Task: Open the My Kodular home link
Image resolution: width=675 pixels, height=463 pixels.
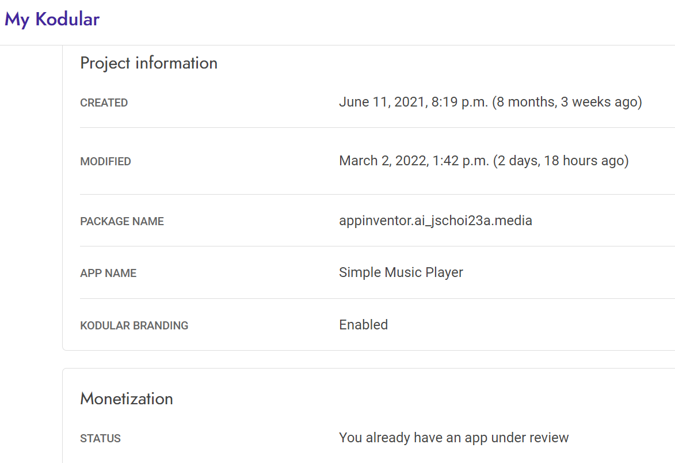Action: point(52,20)
